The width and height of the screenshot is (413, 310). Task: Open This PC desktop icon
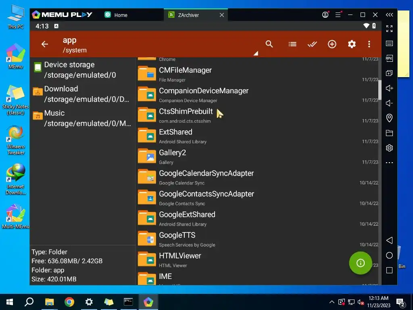(16, 17)
